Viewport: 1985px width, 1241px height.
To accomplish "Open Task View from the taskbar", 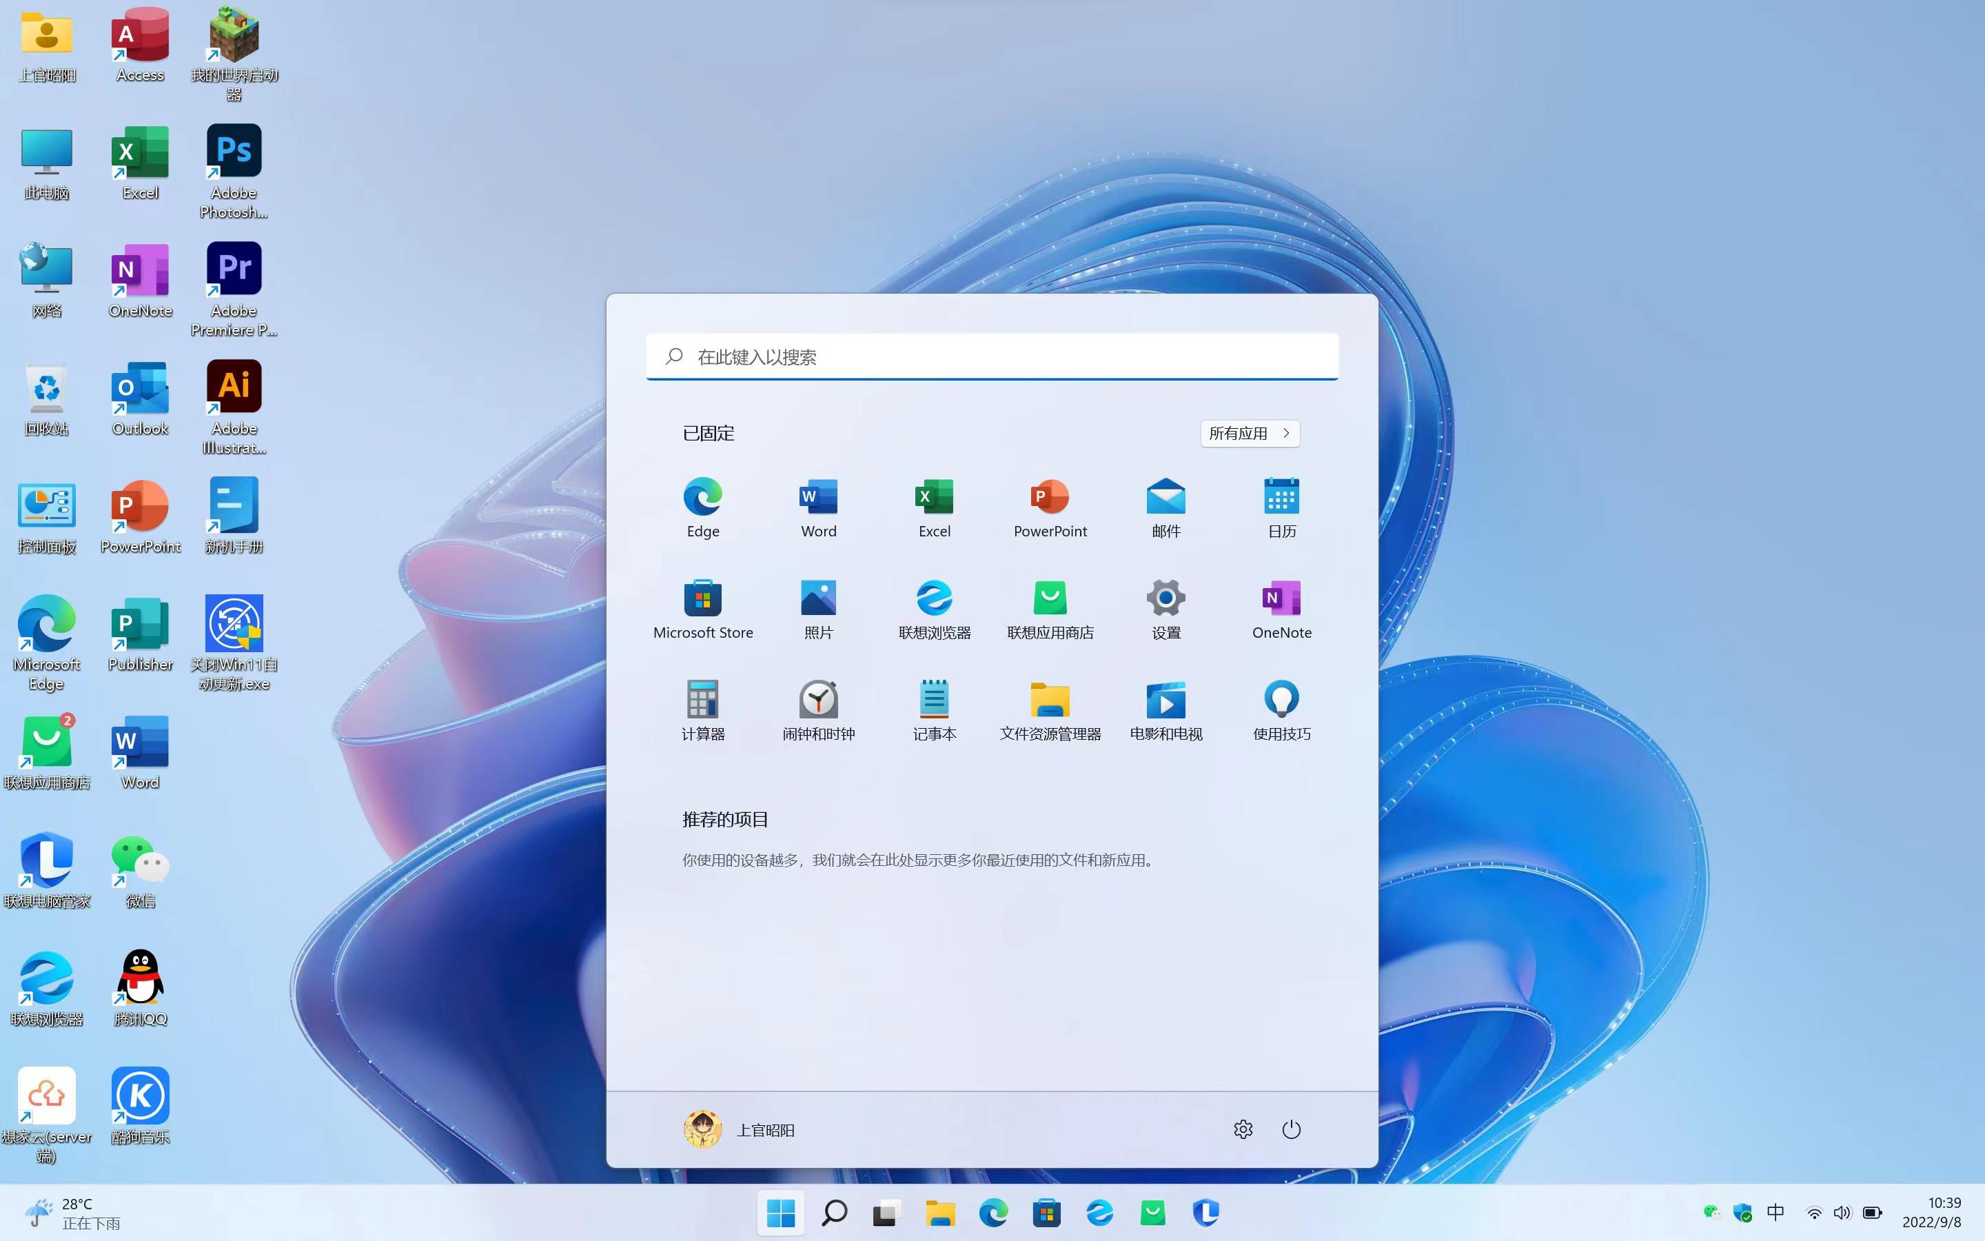I will [x=886, y=1212].
